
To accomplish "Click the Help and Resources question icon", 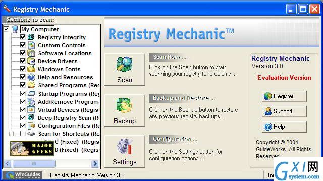I will click(31, 77).
